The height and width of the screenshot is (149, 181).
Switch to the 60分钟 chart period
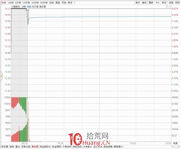click(x=44, y=3)
